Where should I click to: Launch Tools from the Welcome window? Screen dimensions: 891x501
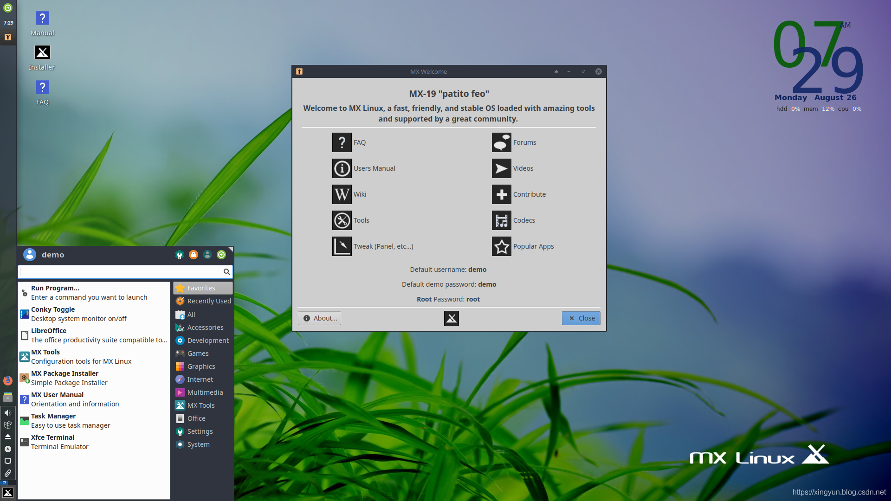click(342, 220)
